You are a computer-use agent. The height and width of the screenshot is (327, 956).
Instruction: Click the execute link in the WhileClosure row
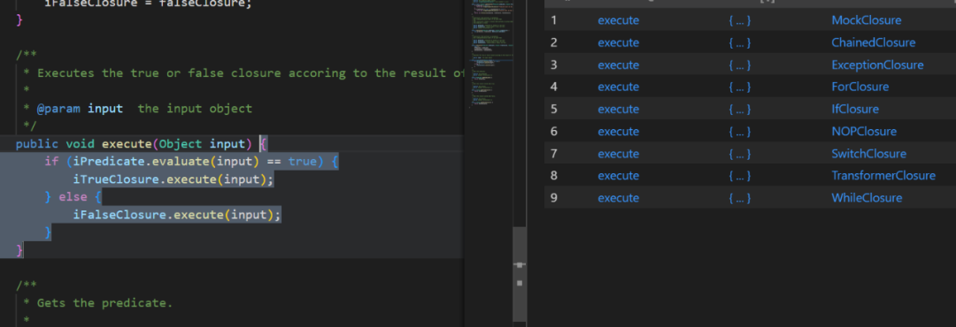coord(618,198)
